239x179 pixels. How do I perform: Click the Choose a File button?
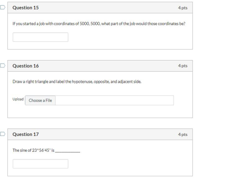(40, 100)
